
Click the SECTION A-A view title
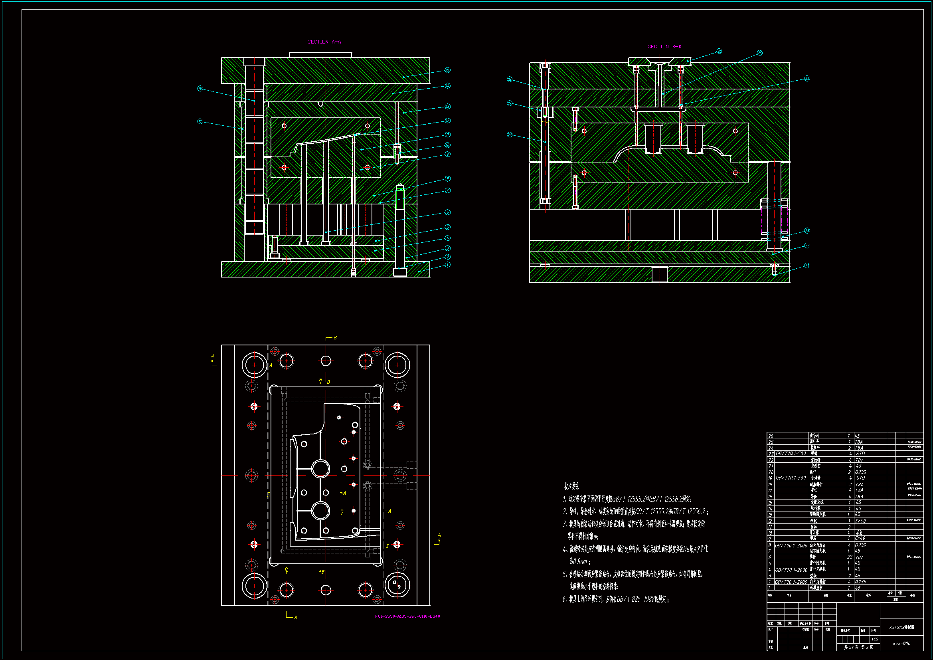click(x=324, y=42)
